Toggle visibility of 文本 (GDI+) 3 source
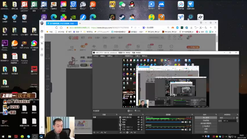 coord(138,129)
